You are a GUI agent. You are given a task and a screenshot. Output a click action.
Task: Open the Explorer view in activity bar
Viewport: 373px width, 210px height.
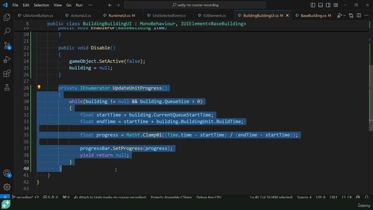click(7, 17)
